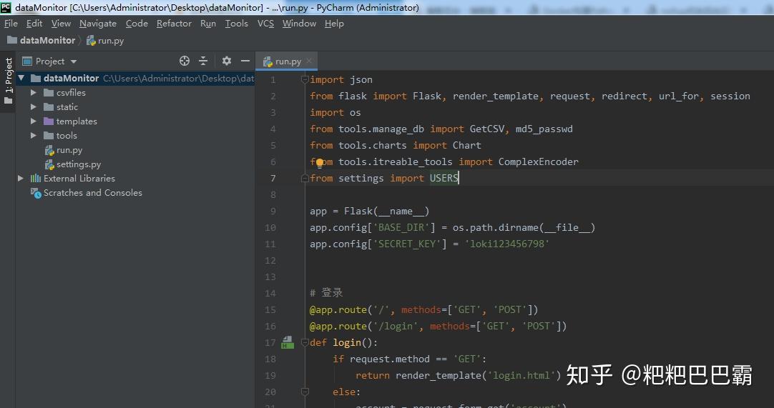Image resolution: width=774 pixels, height=408 pixels.
Task: Select the csvfiles folder
Action: (71, 93)
